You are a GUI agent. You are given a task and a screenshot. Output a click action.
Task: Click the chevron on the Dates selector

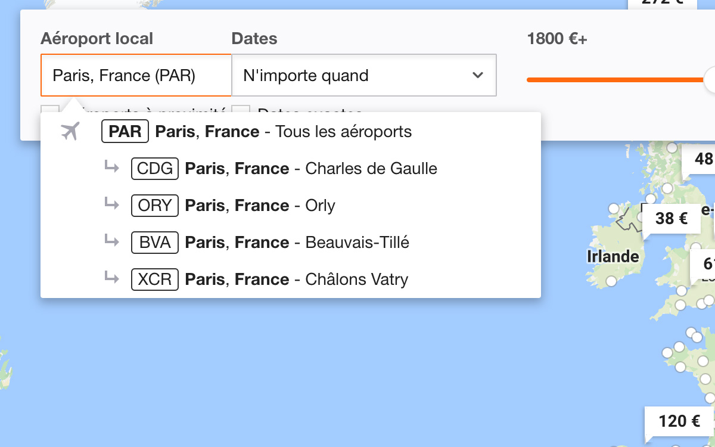point(477,75)
